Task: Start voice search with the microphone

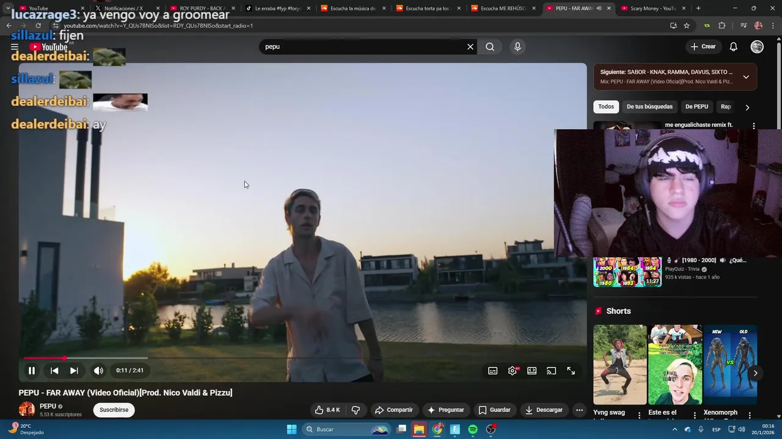Action: point(517,47)
